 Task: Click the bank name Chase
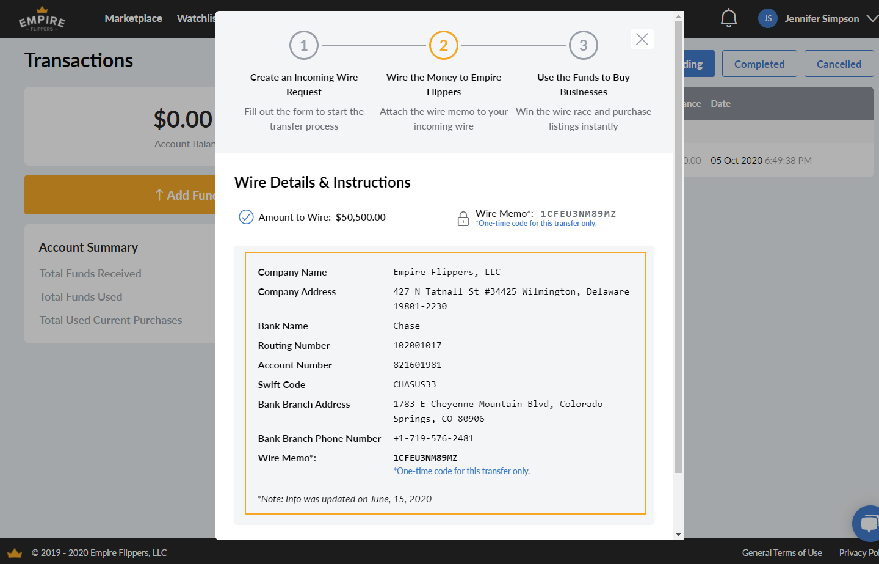407,326
